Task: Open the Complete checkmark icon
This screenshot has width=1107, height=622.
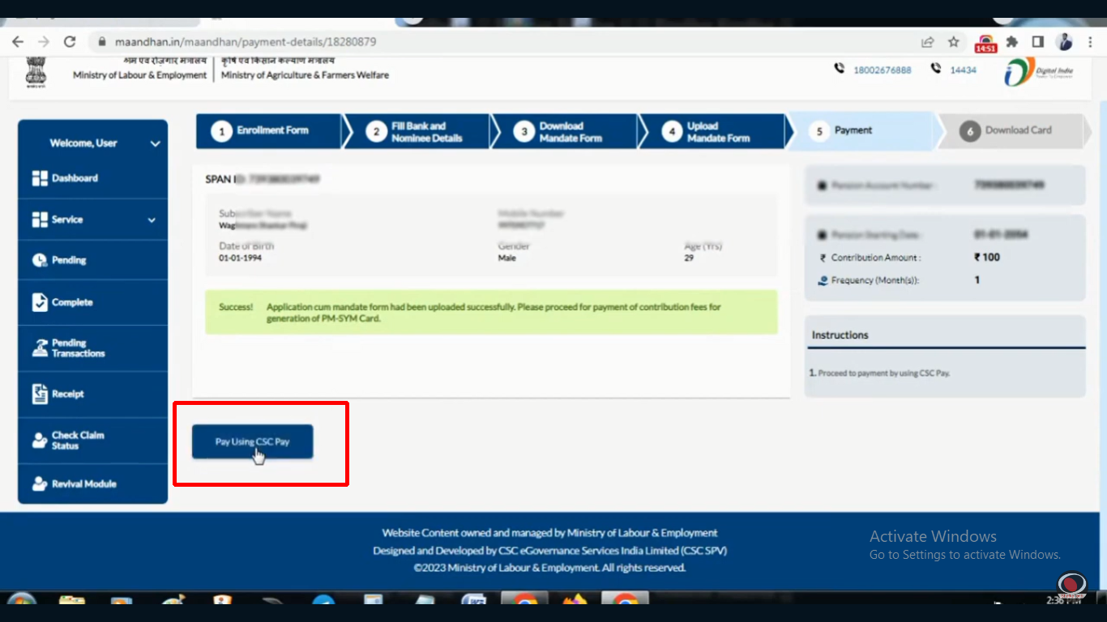Action: [x=40, y=302]
